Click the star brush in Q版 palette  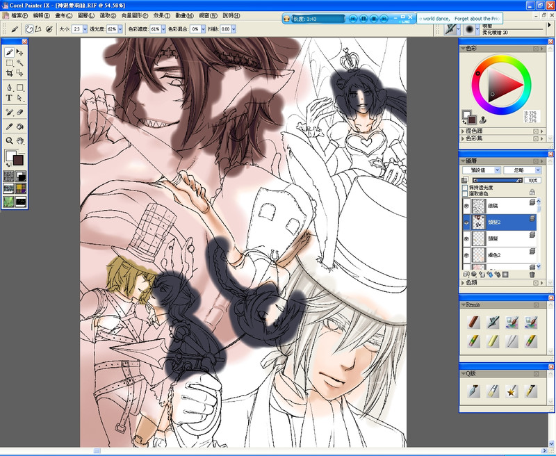[512, 391]
